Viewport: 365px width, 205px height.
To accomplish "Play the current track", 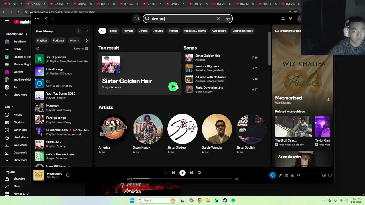I will tap(182, 173).
